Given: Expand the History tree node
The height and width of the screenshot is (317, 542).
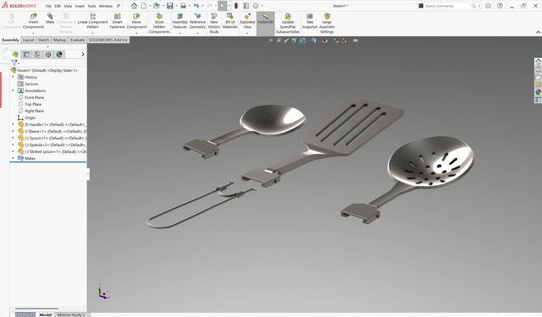Looking at the screenshot, I should 14,77.
